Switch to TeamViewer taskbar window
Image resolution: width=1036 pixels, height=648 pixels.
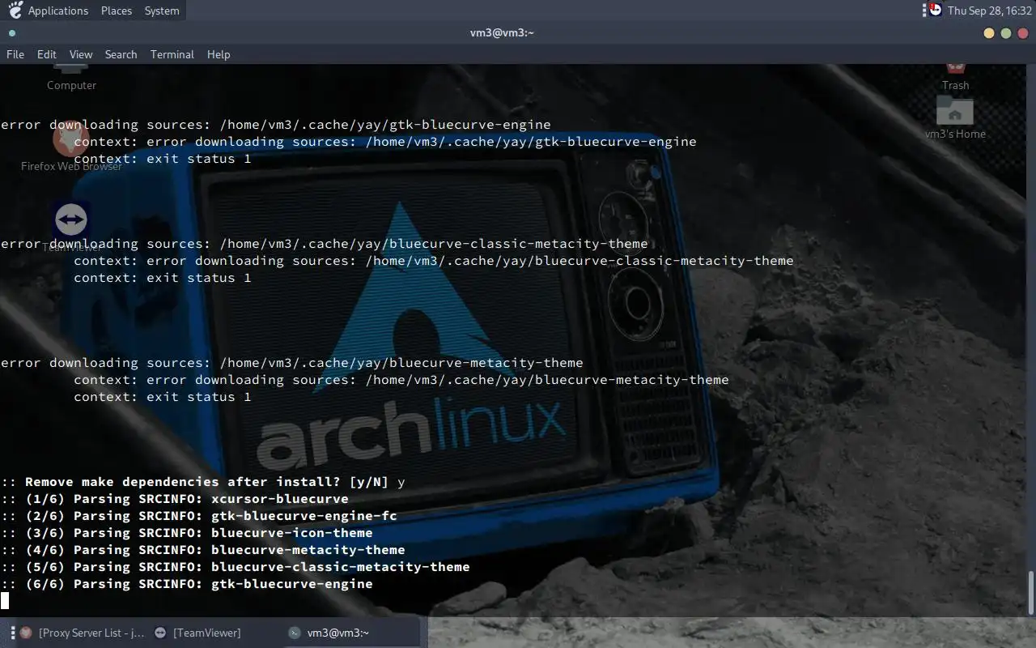(207, 633)
